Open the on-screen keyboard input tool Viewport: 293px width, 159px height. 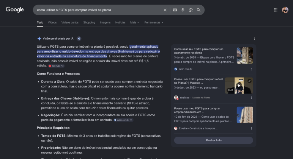point(175,10)
